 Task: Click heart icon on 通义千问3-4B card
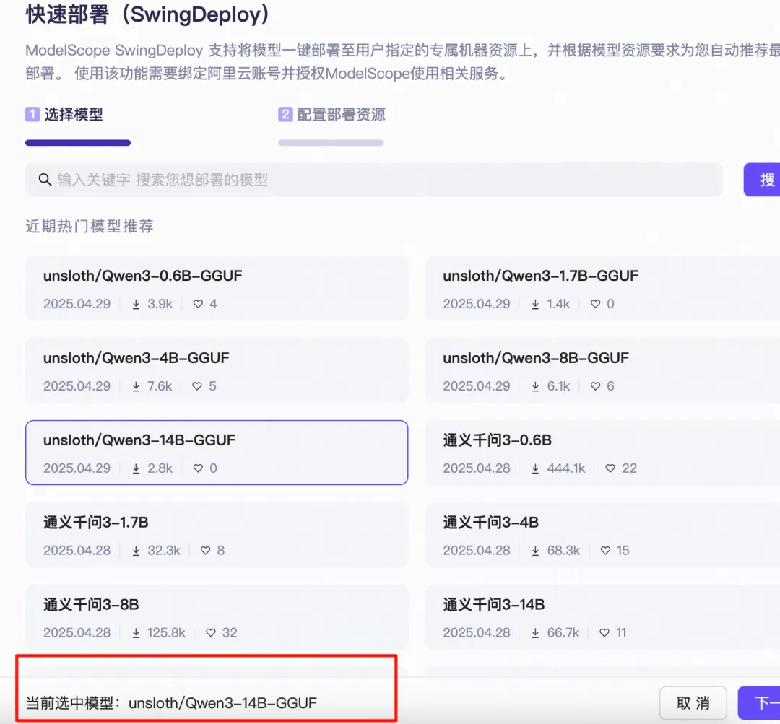[605, 551]
